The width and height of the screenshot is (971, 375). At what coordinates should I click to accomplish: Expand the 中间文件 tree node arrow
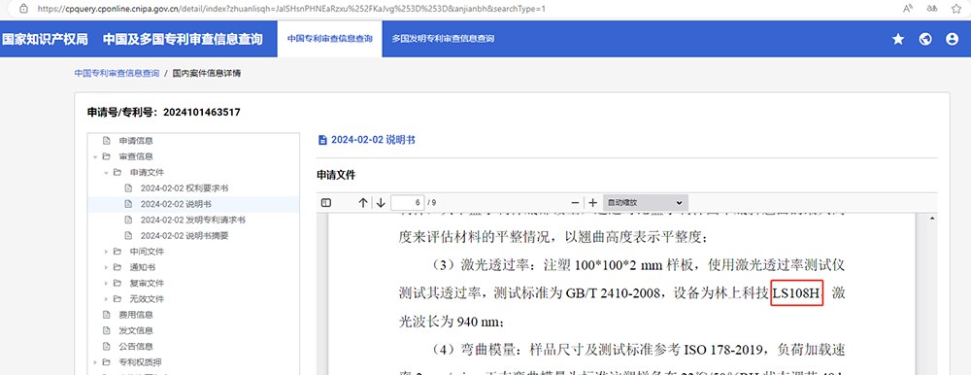[107, 252]
